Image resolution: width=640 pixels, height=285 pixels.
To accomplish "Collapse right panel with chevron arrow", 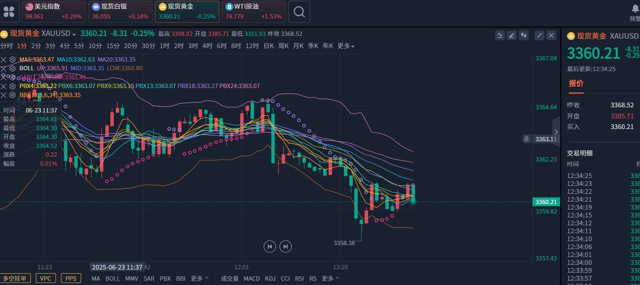I will click(556, 132).
